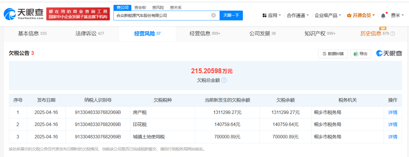Open the 法律诉讼 tab

click(90, 34)
